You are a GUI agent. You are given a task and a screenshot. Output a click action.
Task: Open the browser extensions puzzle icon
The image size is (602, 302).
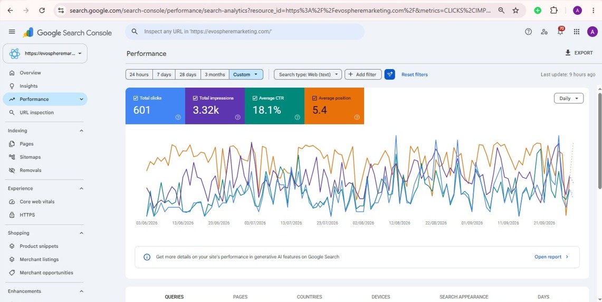click(x=553, y=11)
